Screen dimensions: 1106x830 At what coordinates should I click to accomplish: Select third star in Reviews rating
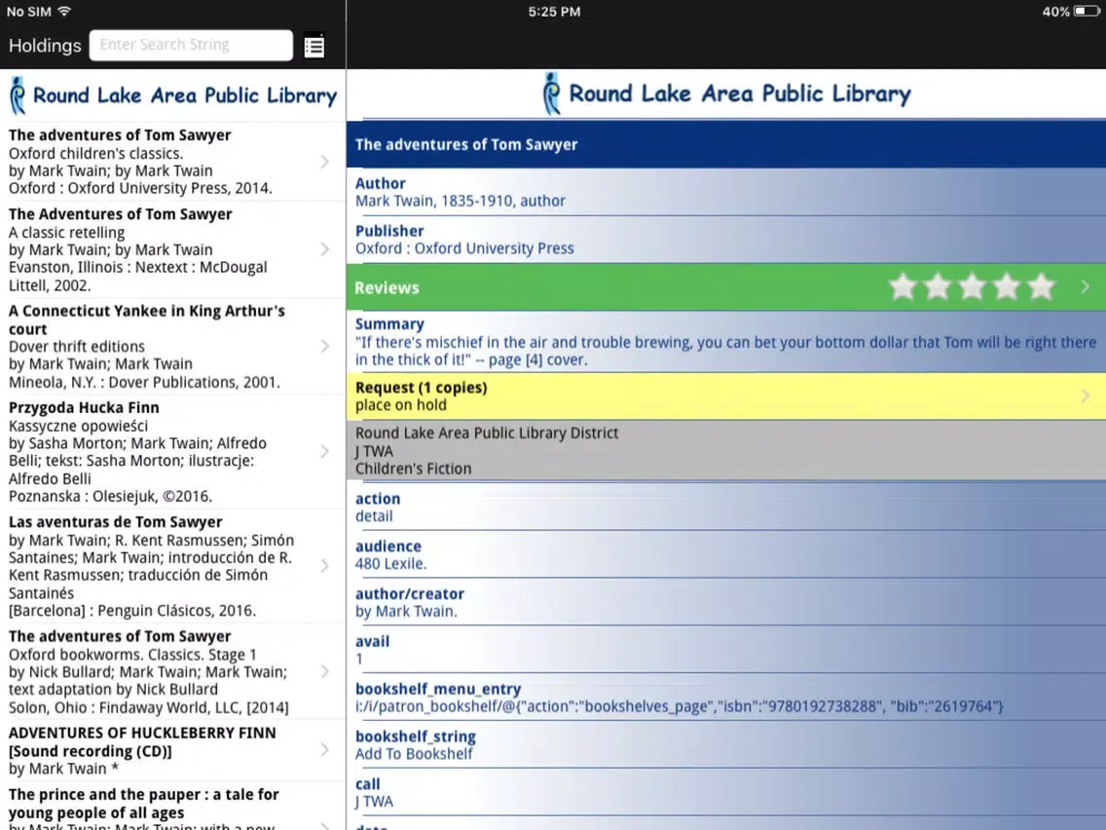(x=972, y=287)
